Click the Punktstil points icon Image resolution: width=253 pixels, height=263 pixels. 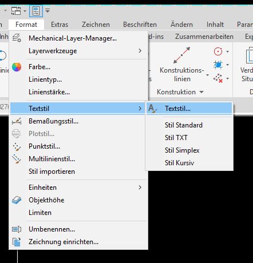click(x=17, y=146)
